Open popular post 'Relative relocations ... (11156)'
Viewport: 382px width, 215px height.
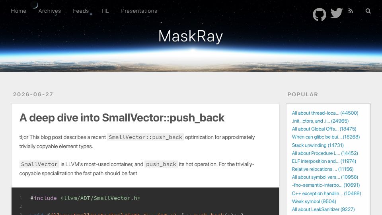pos(323,169)
